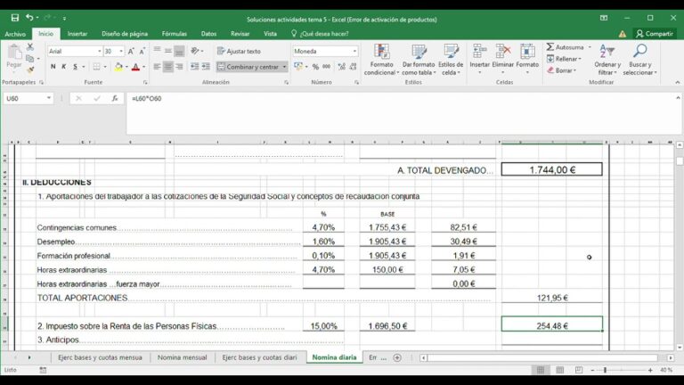Click the insert function fx icon
Screen dimensions: 684x385
[115, 98]
